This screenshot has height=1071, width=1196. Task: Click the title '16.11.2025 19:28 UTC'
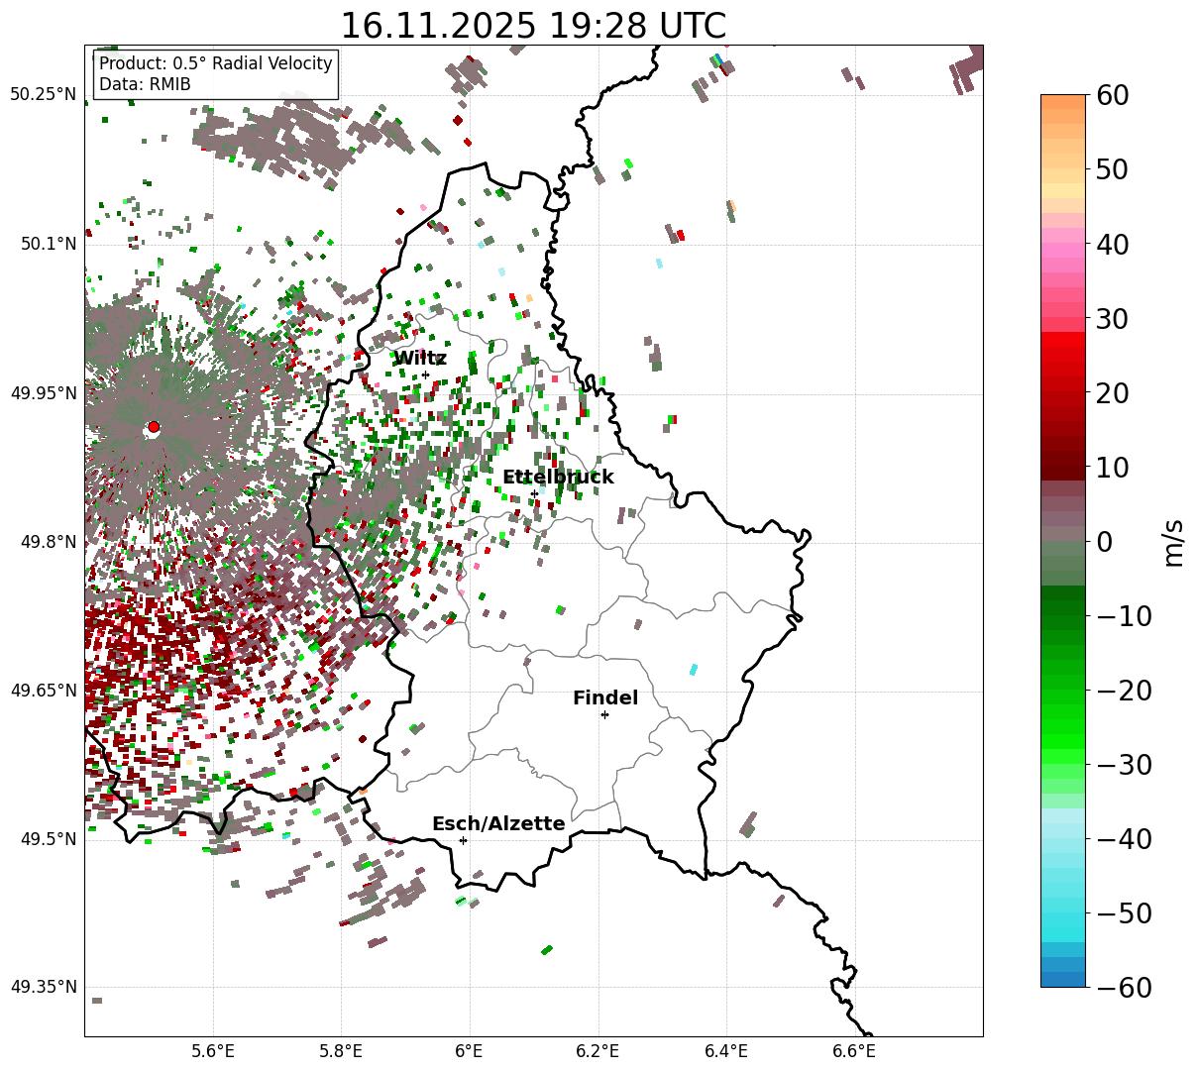click(533, 26)
